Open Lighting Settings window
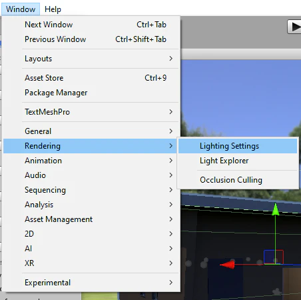 click(238, 146)
